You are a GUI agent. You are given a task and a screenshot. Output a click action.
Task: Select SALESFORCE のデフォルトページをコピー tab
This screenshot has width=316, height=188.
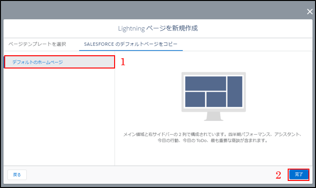[x=131, y=44]
